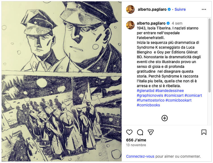
Task: View the 656 J'aime likes list
Action: tap(136, 140)
